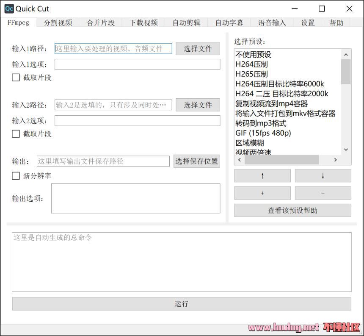364x336 pixels.
Task: Switch to the 分割视频 tab
Action: click(x=58, y=23)
